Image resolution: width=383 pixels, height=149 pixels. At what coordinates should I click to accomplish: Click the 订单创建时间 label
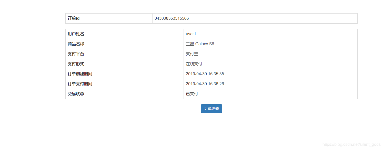tap(80, 74)
